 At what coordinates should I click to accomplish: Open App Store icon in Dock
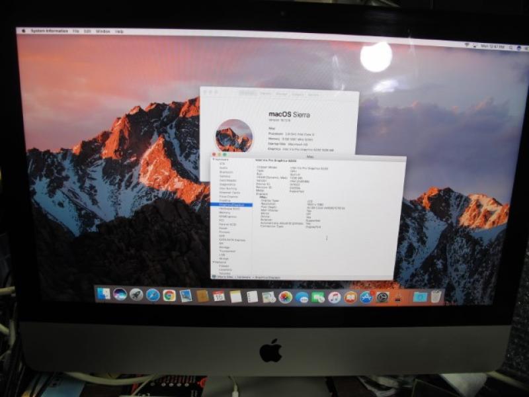tap(366, 297)
